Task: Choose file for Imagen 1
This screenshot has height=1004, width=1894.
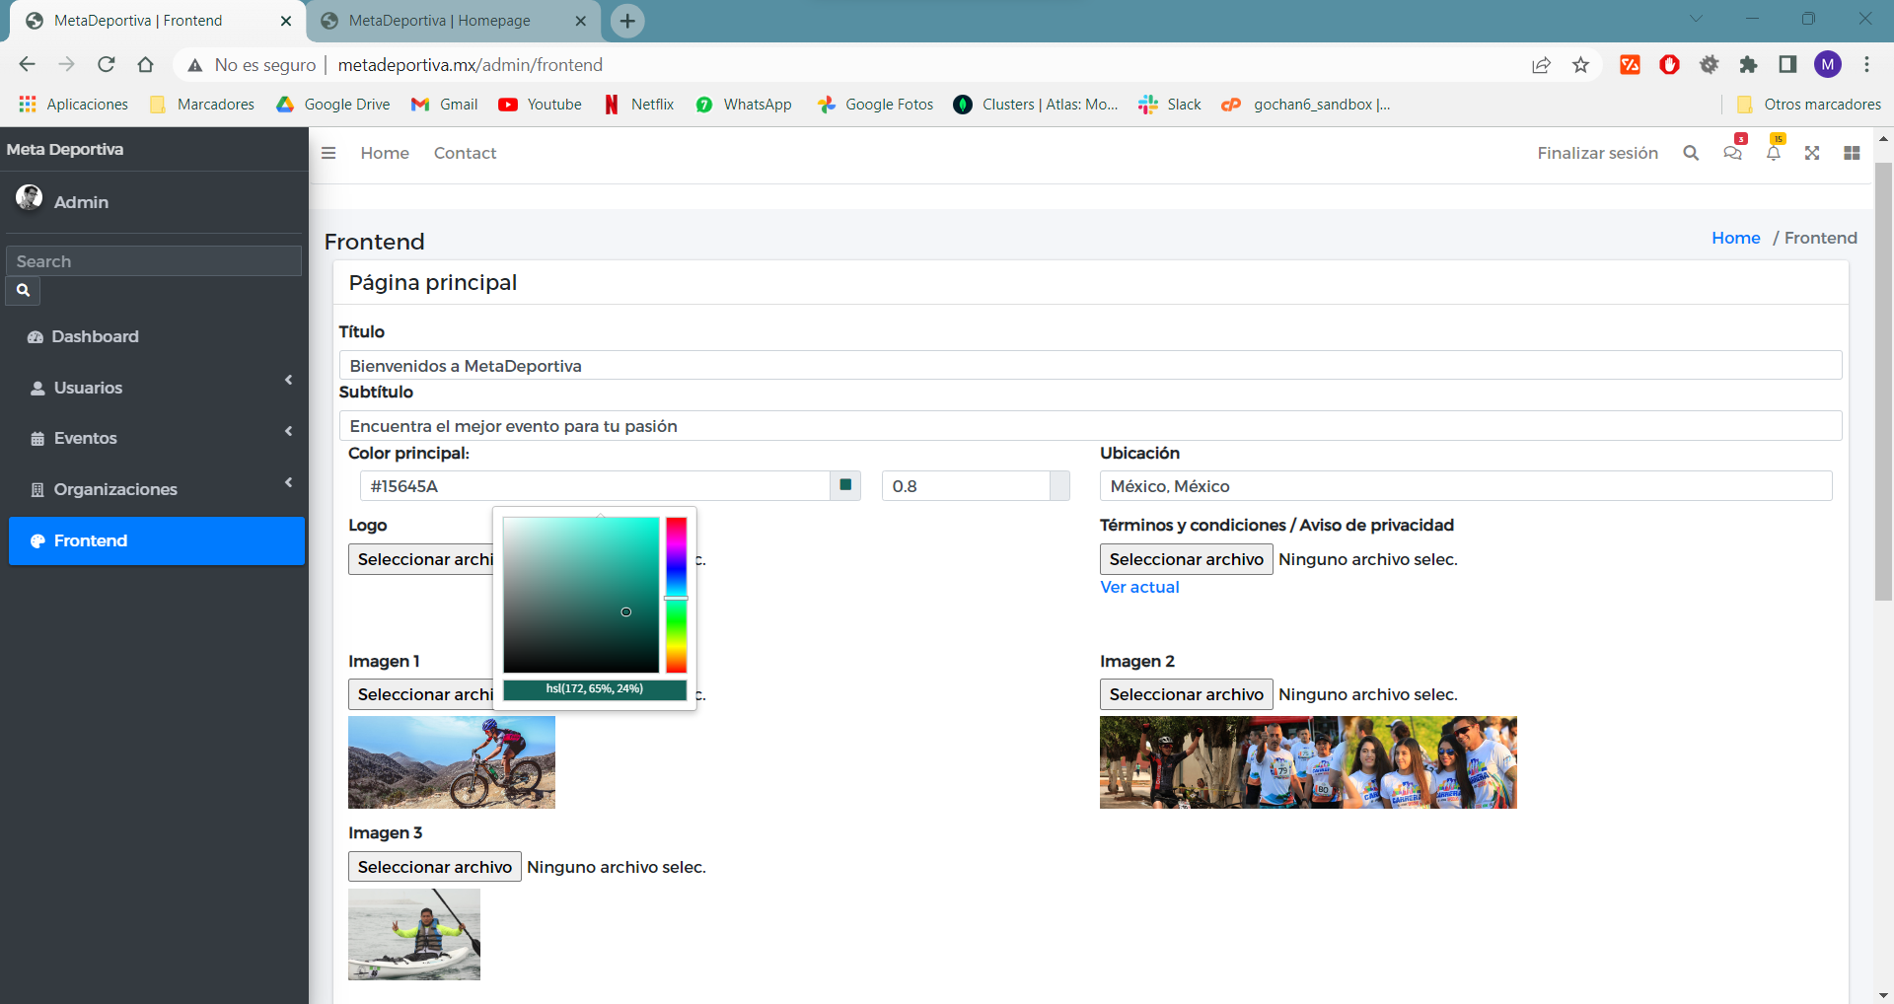Action: pos(421,694)
